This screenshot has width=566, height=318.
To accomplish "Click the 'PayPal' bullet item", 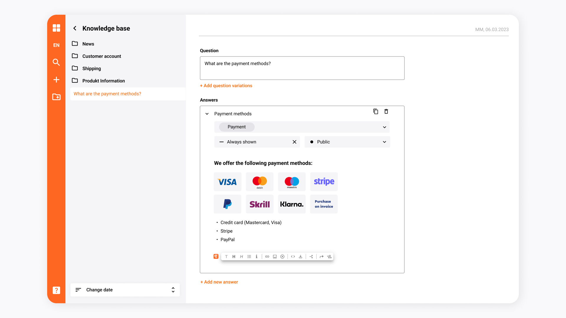I will click(228, 240).
